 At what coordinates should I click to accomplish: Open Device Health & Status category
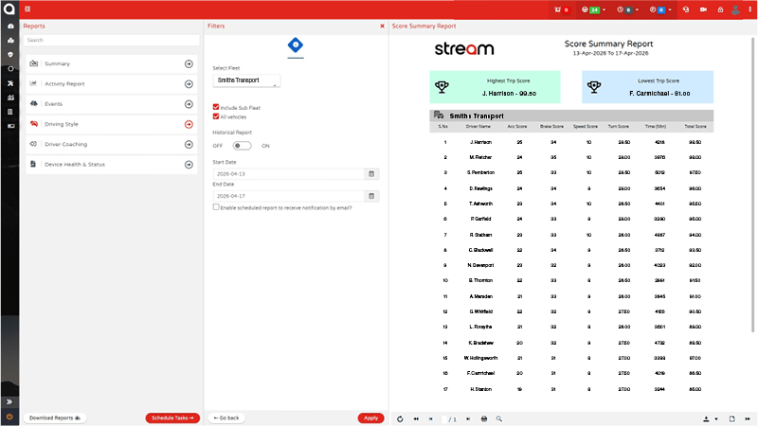click(111, 164)
